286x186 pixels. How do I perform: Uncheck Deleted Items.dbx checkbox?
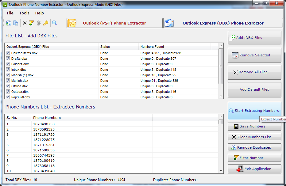click(8, 53)
